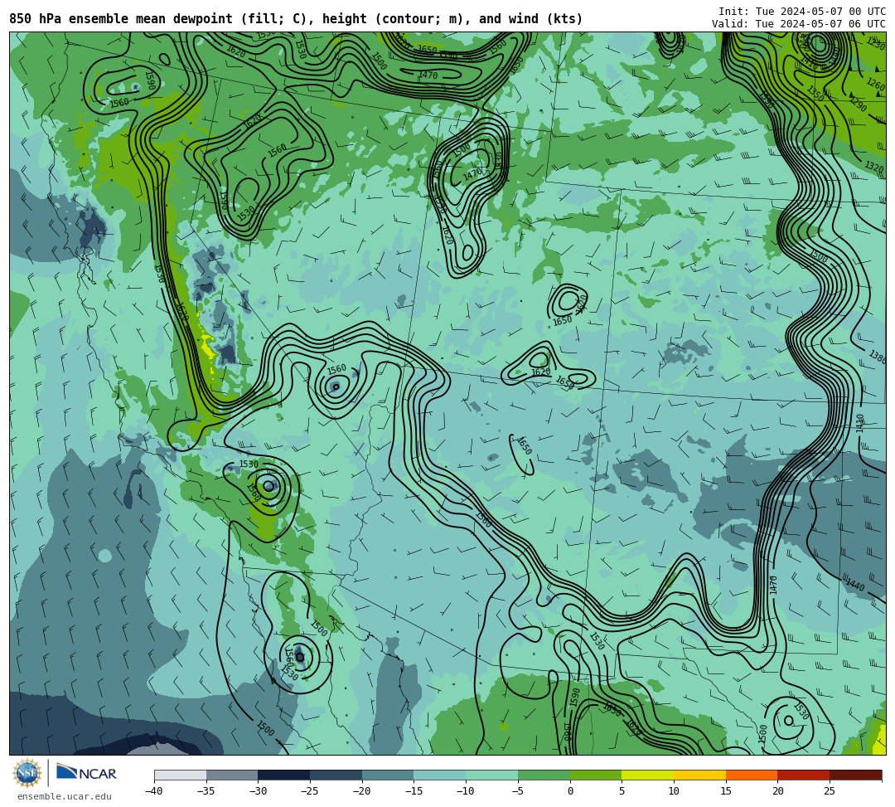Select the -40 to -35 color swatch

click(181, 775)
